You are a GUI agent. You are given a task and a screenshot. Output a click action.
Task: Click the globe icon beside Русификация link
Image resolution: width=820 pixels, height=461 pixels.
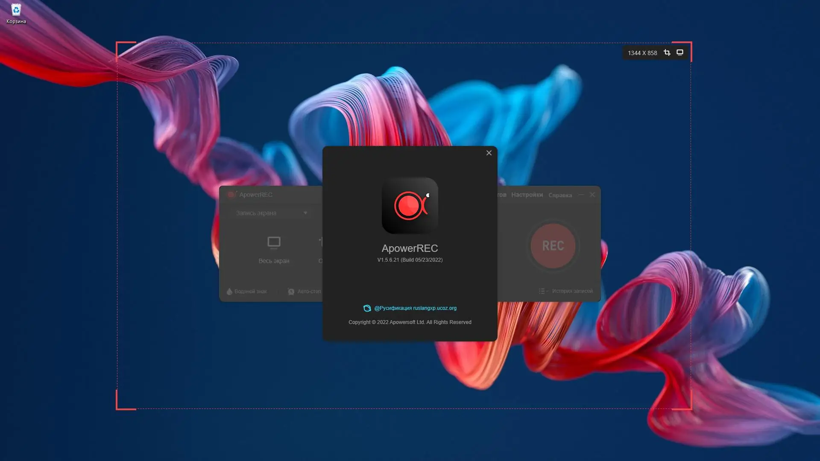point(367,308)
